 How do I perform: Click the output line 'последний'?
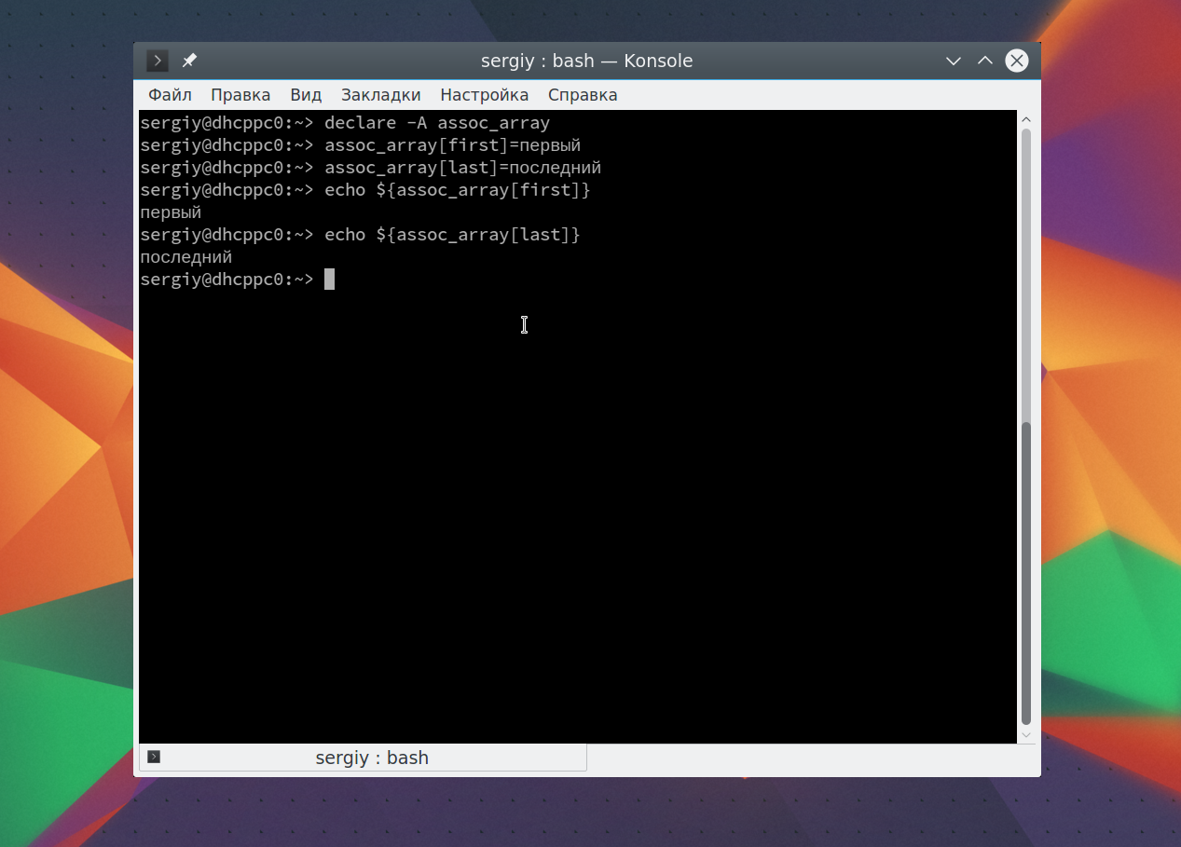[185, 257]
